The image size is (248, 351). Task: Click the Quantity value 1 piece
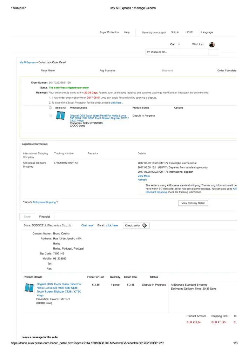point(115,285)
